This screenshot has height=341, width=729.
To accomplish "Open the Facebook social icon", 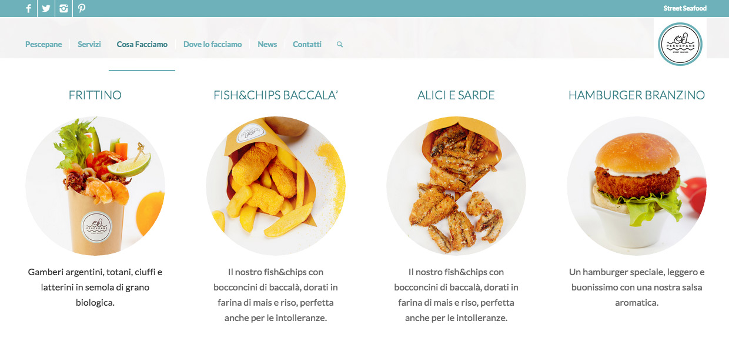I will point(28,8).
